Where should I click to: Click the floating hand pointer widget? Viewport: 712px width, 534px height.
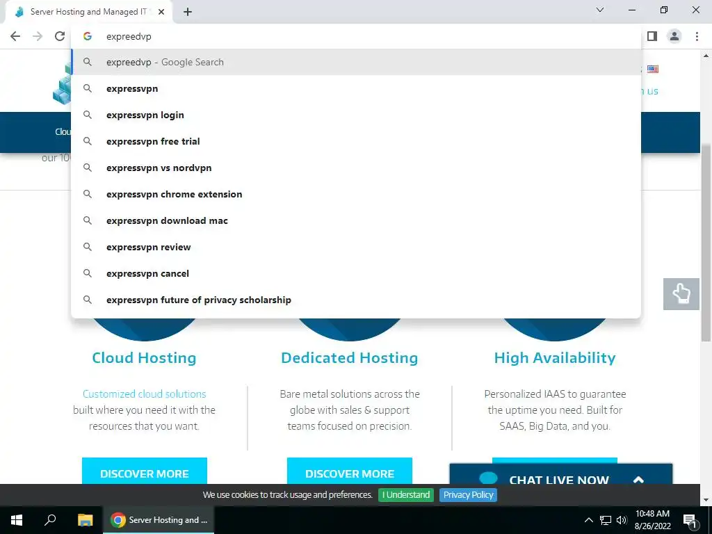tap(681, 294)
